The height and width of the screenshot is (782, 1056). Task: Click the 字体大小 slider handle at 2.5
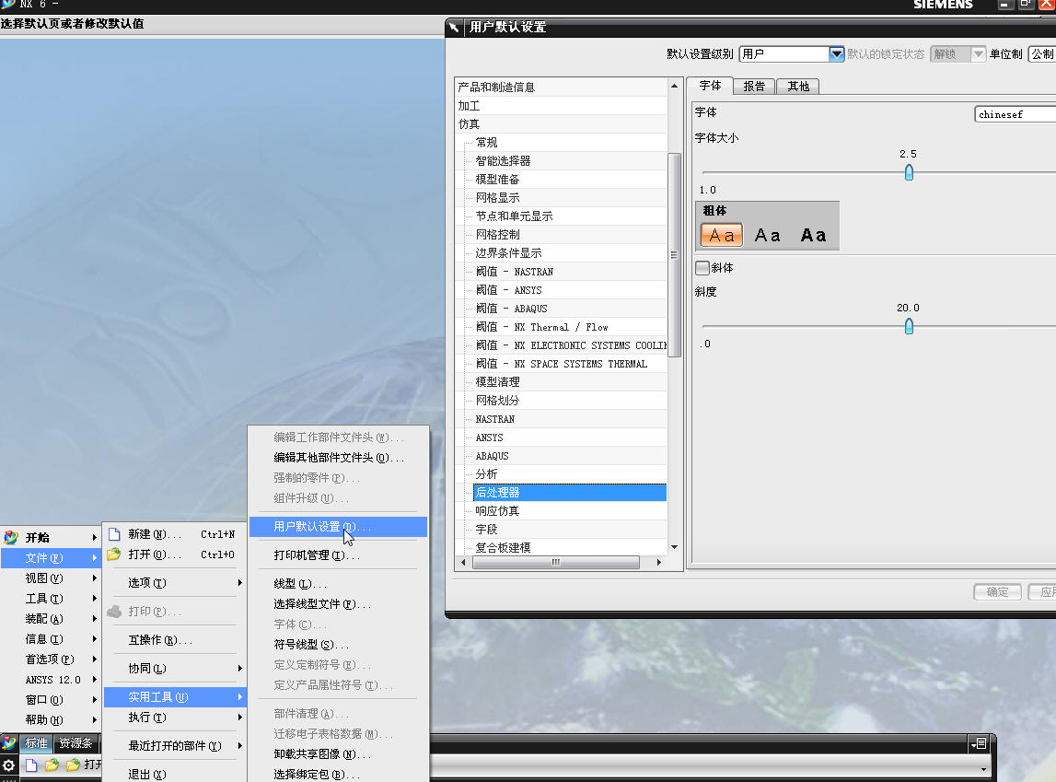[909, 172]
